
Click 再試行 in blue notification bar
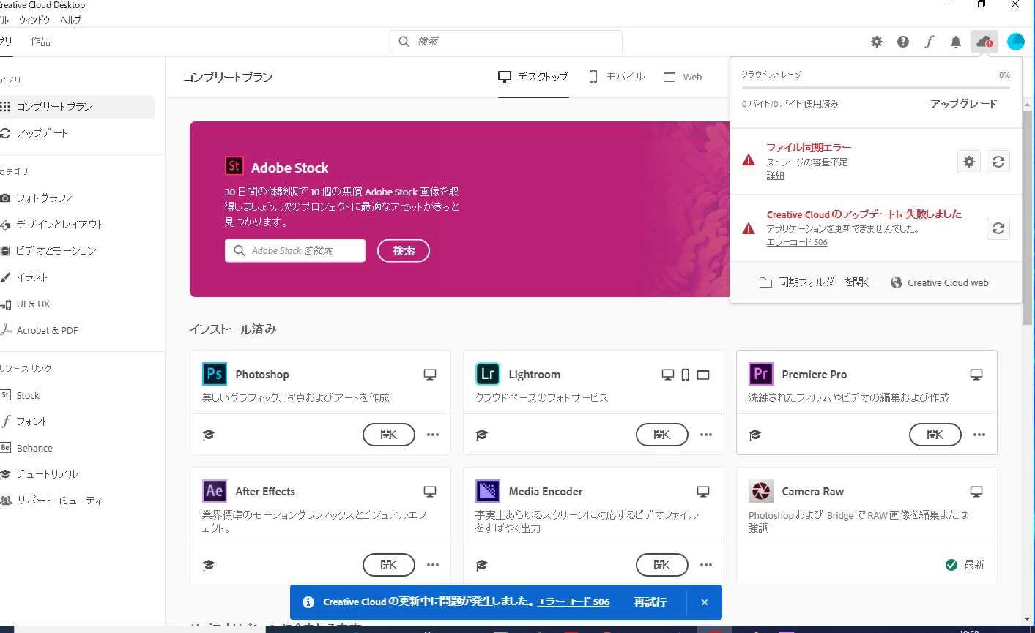pos(650,602)
